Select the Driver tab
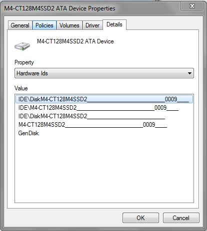Viewport: 207px width, 231px height. (x=92, y=25)
